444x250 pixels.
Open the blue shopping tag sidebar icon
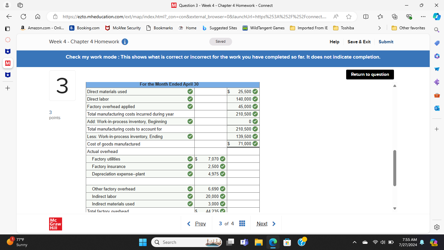[437, 43]
